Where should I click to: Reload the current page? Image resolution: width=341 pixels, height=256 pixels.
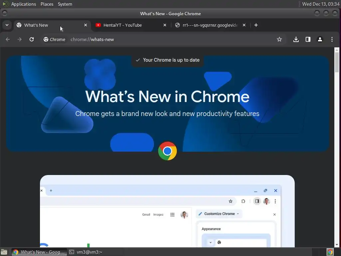coord(32,39)
